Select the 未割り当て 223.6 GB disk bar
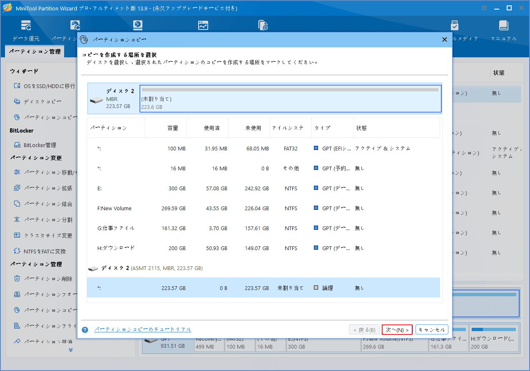The height and width of the screenshot is (371, 530). [x=291, y=99]
